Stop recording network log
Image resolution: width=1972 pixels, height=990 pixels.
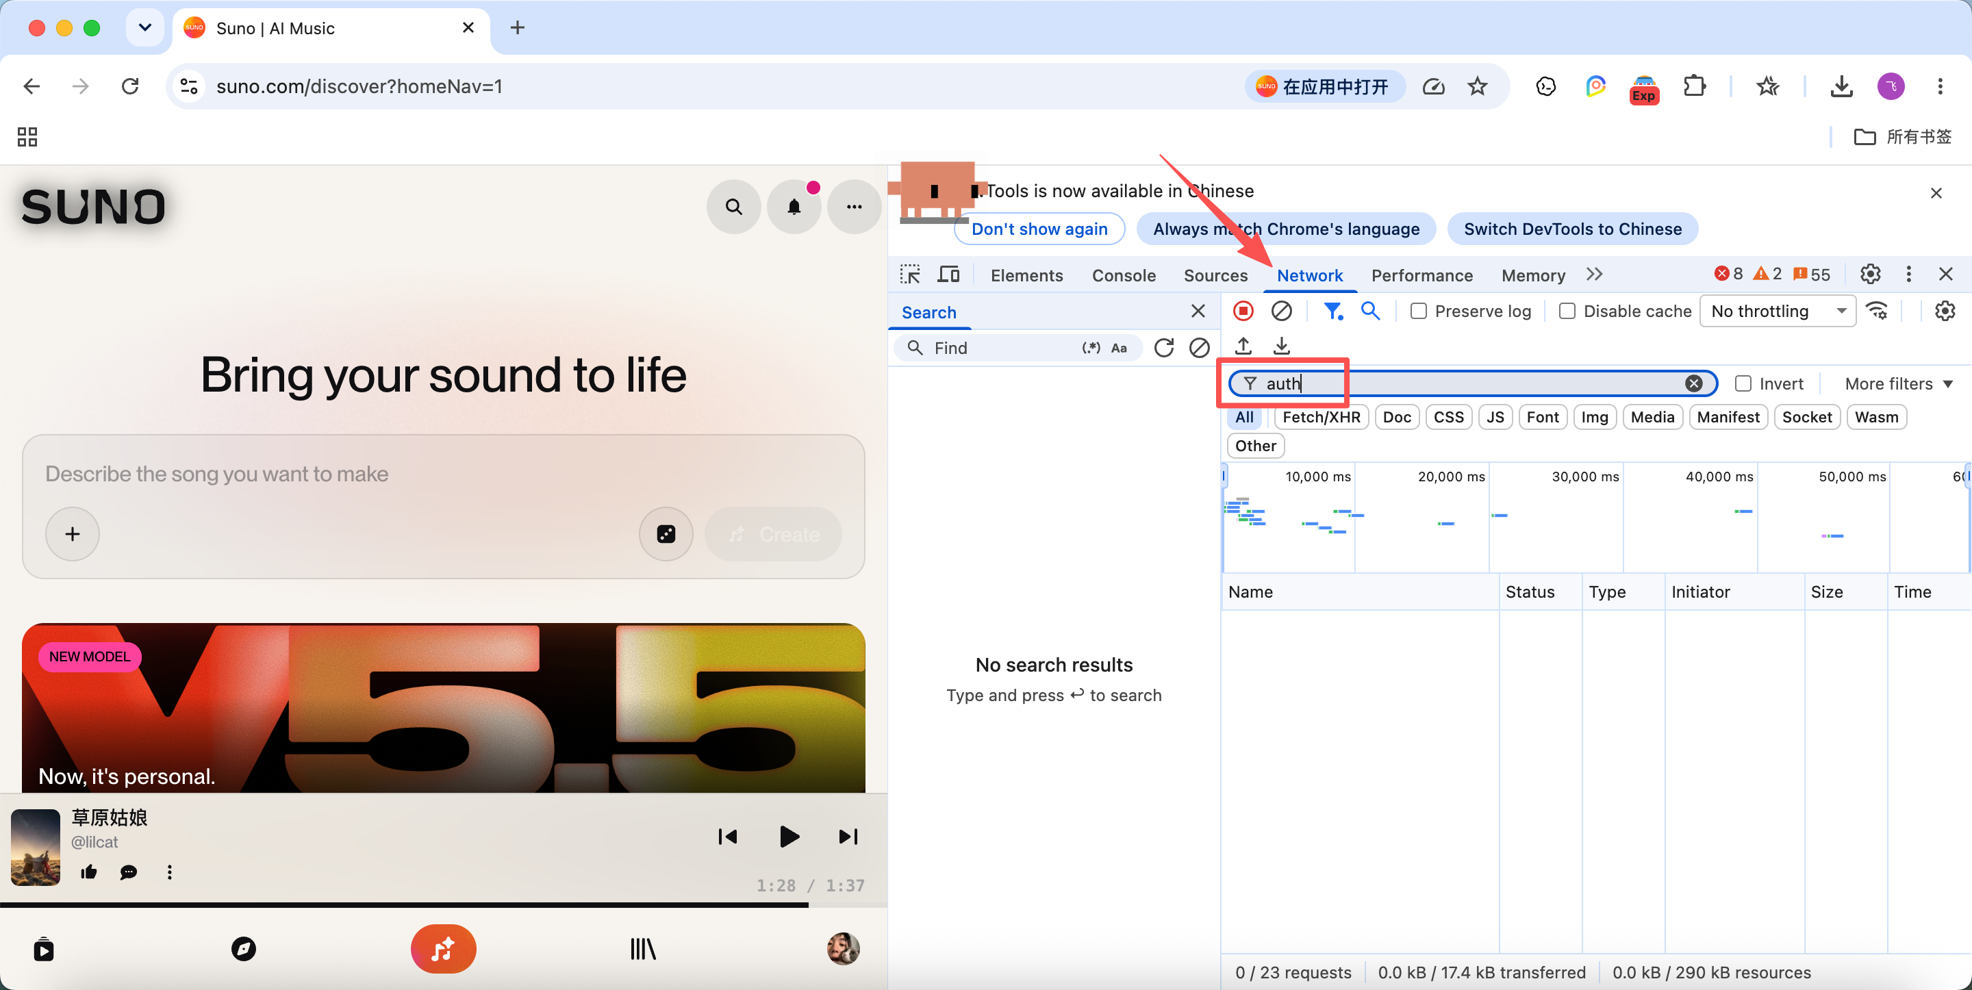tap(1243, 310)
